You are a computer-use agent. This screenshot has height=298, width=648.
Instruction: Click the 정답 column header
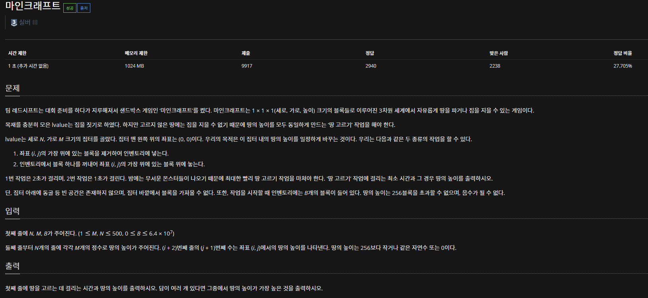point(370,53)
